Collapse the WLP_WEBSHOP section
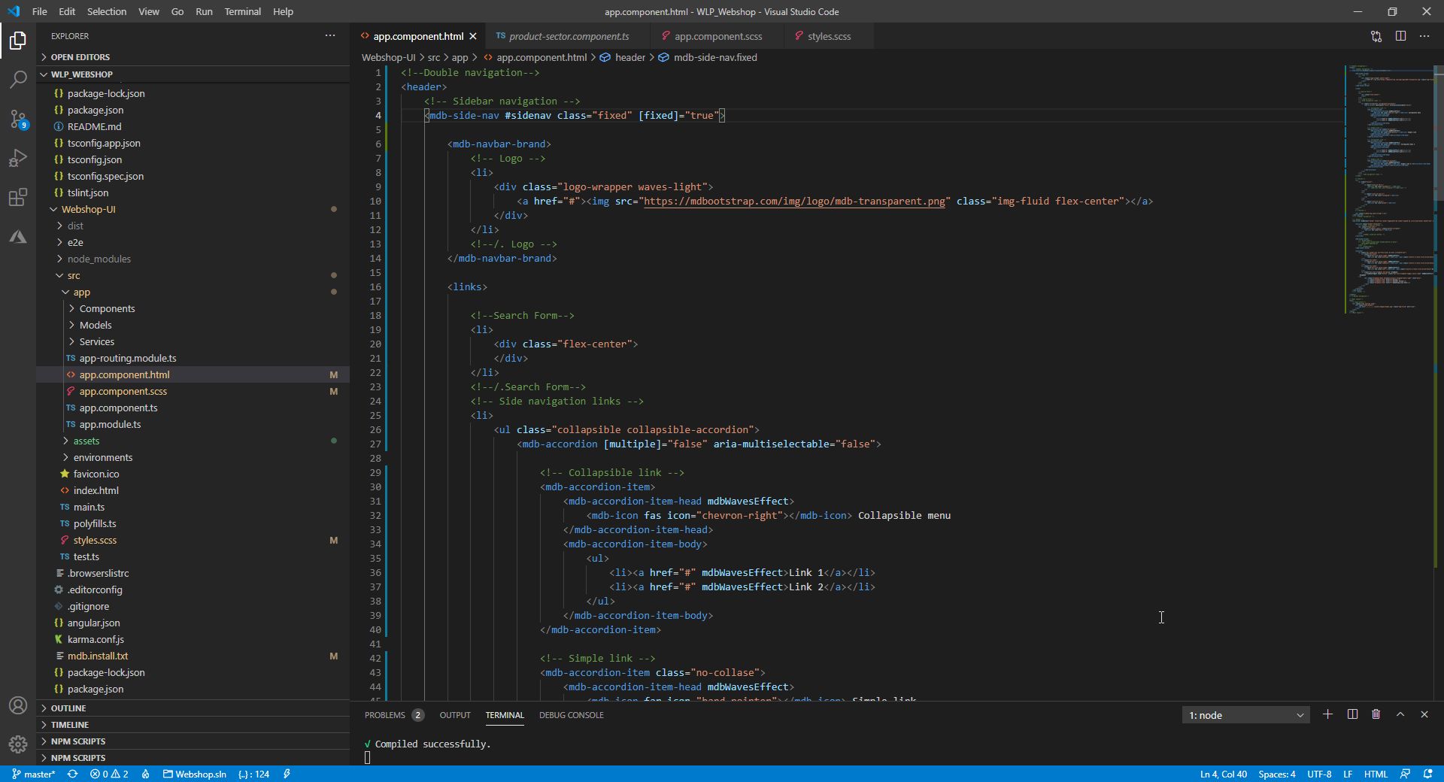 [x=82, y=74]
